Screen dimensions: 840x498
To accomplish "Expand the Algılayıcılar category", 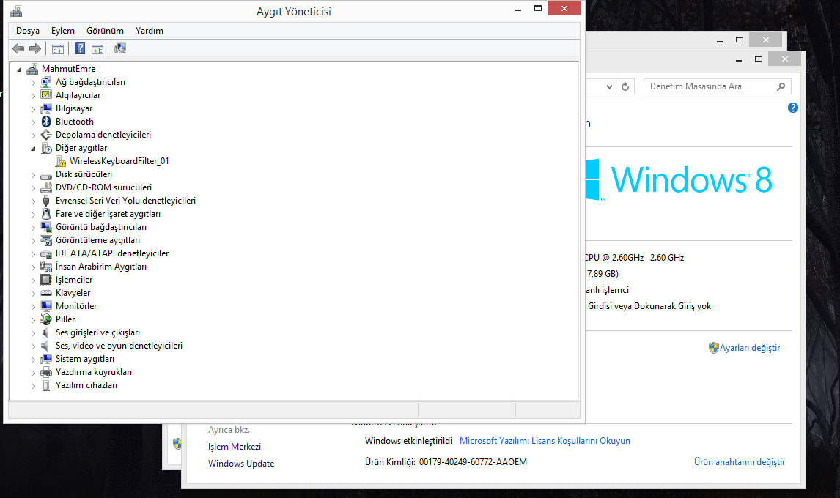I will tap(33, 96).
